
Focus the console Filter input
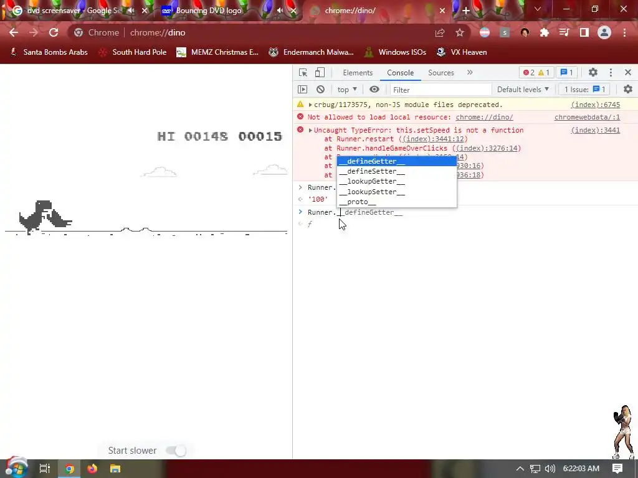(440, 90)
